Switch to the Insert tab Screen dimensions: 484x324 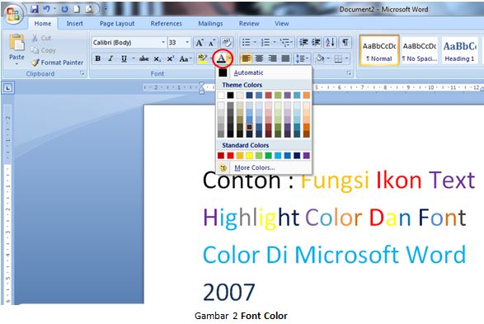pyautogui.click(x=75, y=23)
